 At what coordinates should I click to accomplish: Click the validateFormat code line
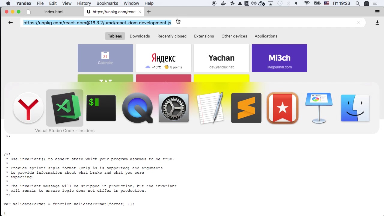point(69,204)
